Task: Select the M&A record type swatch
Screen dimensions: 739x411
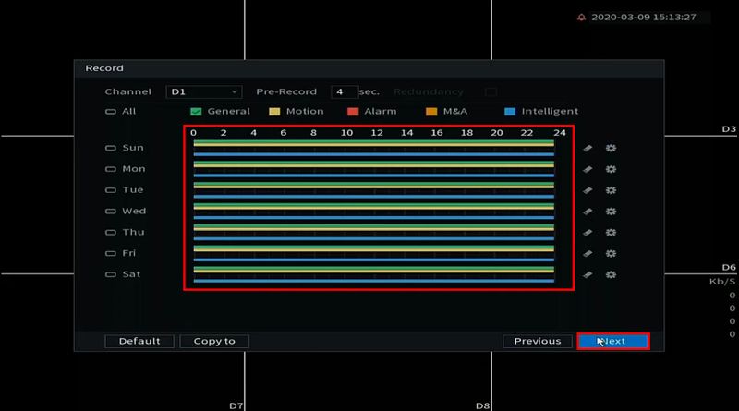Action: pos(431,112)
